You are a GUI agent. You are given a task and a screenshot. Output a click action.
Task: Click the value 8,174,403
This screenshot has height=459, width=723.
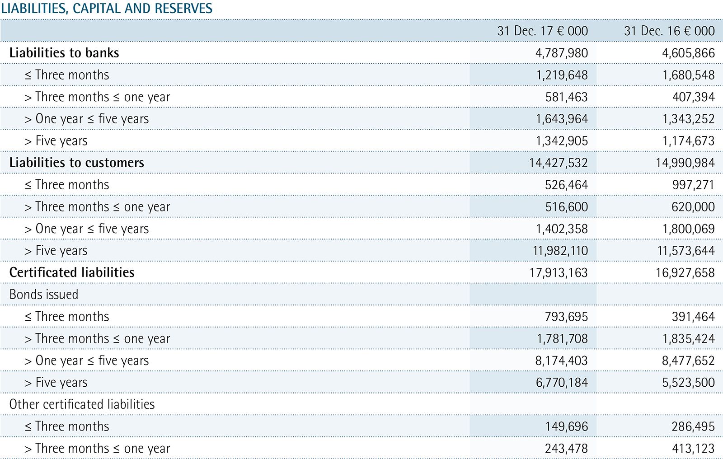[x=562, y=361]
